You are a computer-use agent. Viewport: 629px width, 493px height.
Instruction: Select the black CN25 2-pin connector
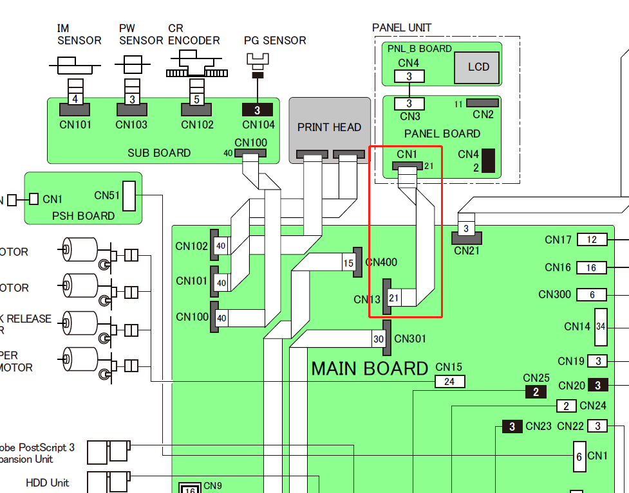[x=536, y=392]
